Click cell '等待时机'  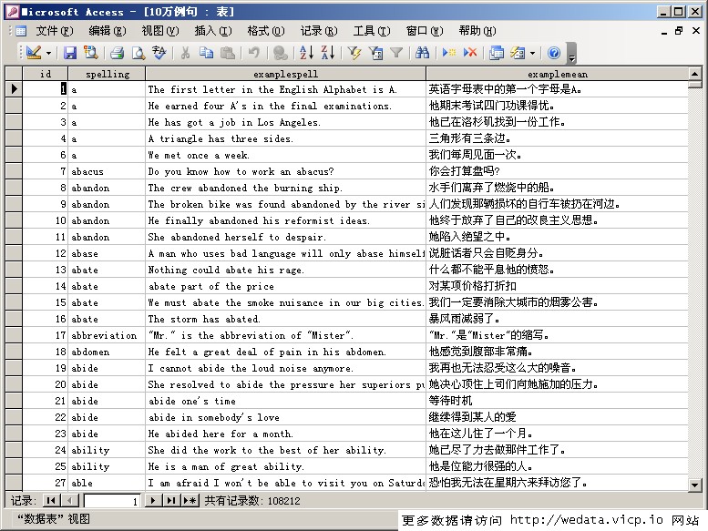click(557, 401)
